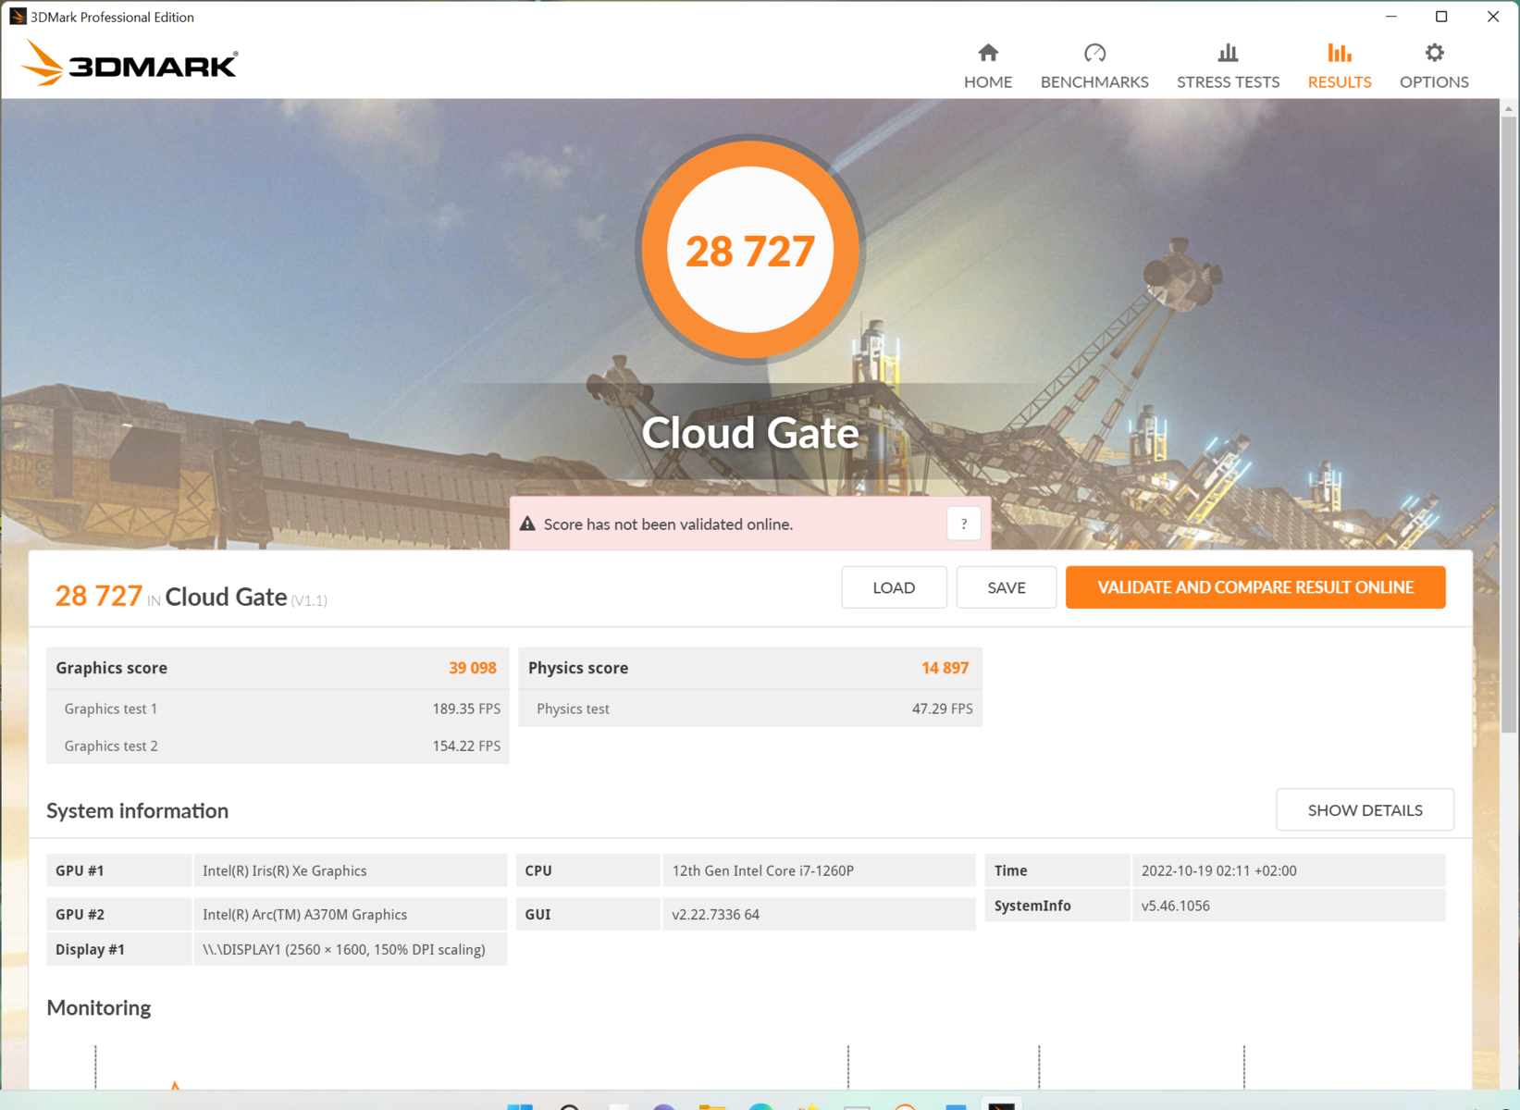Image resolution: width=1520 pixels, height=1110 pixels.
Task: Click the version label (V1.1)
Action: 309,601
